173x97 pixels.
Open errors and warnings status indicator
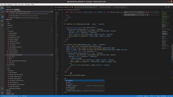(x=25, y=96)
